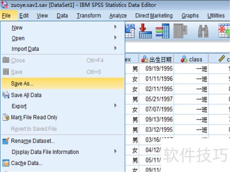The width and height of the screenshot is (230, 172).
Task: Expand Display Data File Information submenu arrow
Action: click(115, 151)
